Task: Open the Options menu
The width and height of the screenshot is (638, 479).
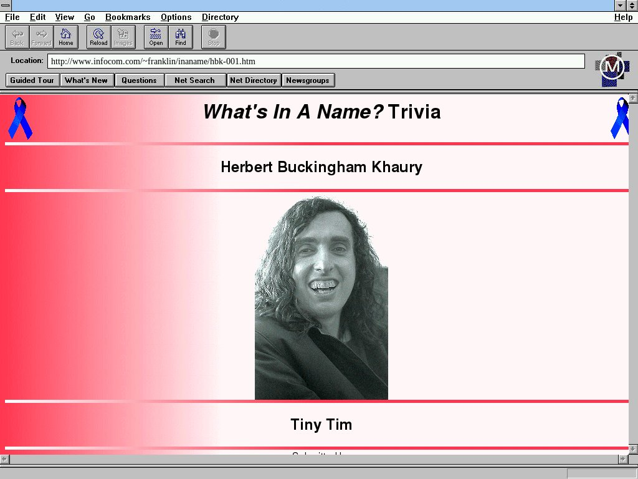Action: (176, 17)
